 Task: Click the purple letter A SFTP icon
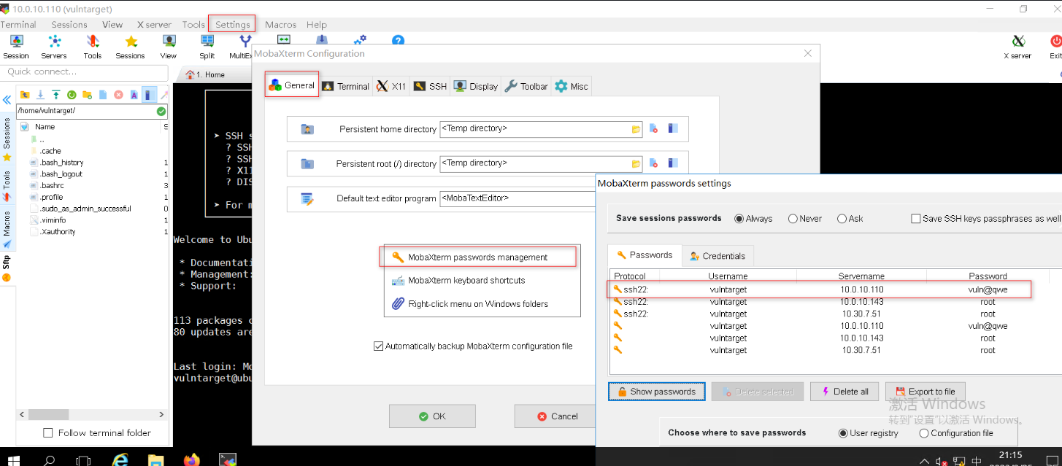click(x=134, y=95)
